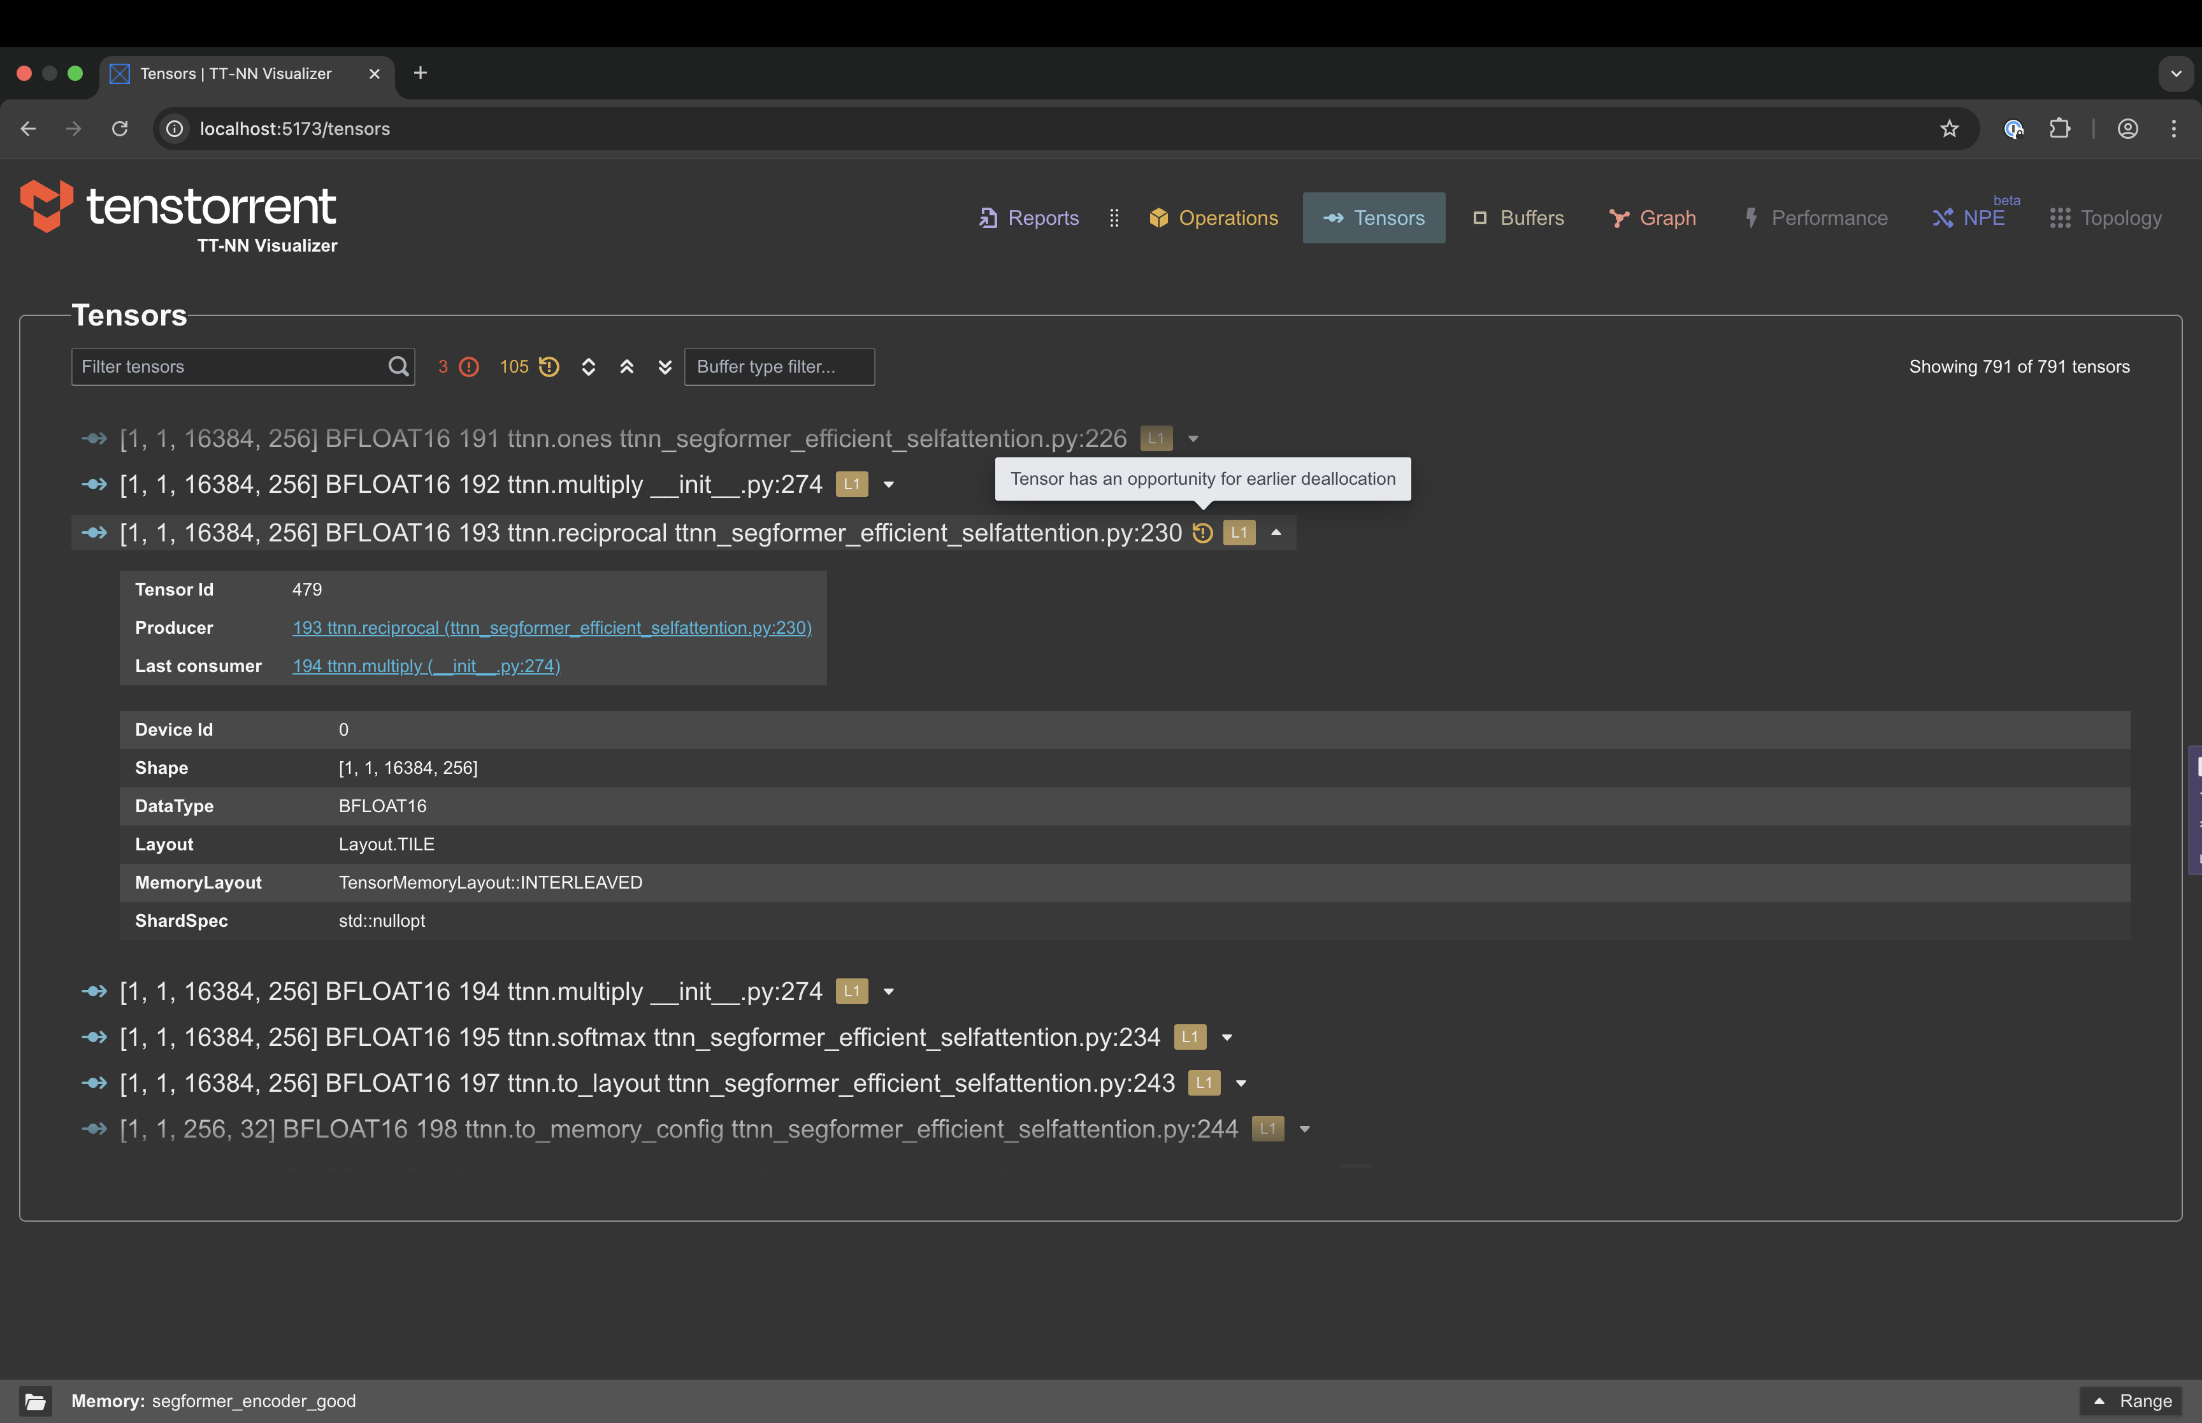Open the Graph tab in navigation
The height and width of the screenshot is (1423, 2202).
[x=1652, y=218]
